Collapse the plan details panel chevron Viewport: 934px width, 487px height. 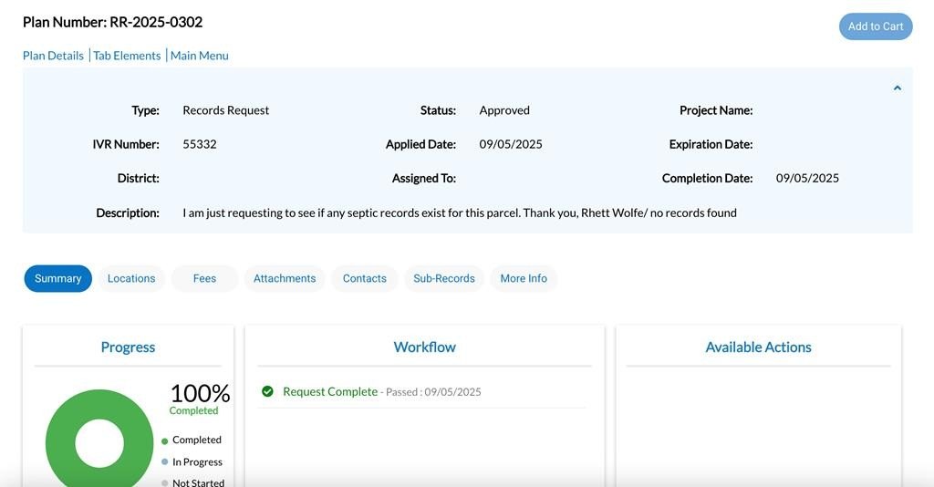(898, 88)
